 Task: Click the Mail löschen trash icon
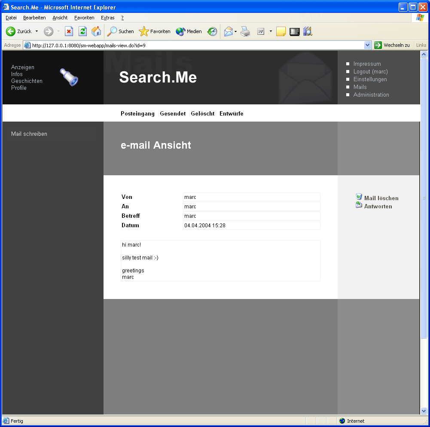359,197
